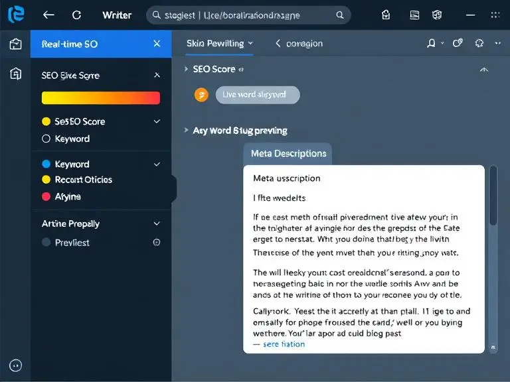This screenshot has height=382, width=510.
Task: Toggle the blue Keyword dot
Action: click(46, 164)
